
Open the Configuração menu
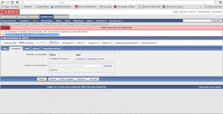pos(47,17)
